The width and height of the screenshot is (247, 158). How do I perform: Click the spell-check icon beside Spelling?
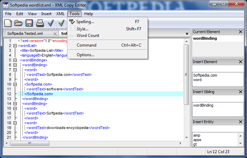[x=72, y=21]
